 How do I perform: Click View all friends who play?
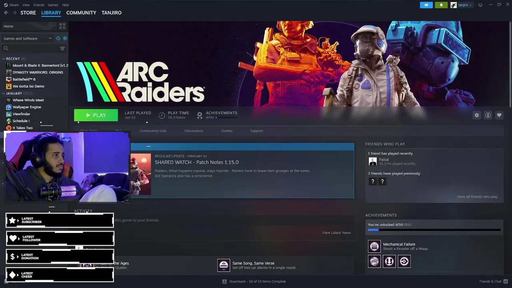click(x=477, y=197)
